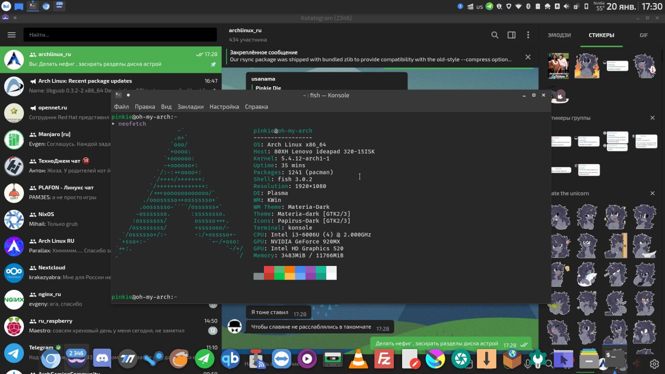This screenshot has height=374, width=665.
Task: Open Закладки menu in Konsole
Action: (190, 106)
